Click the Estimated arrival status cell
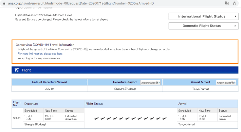Viewport: 241px width, 132px height. (x=225, y=118)
